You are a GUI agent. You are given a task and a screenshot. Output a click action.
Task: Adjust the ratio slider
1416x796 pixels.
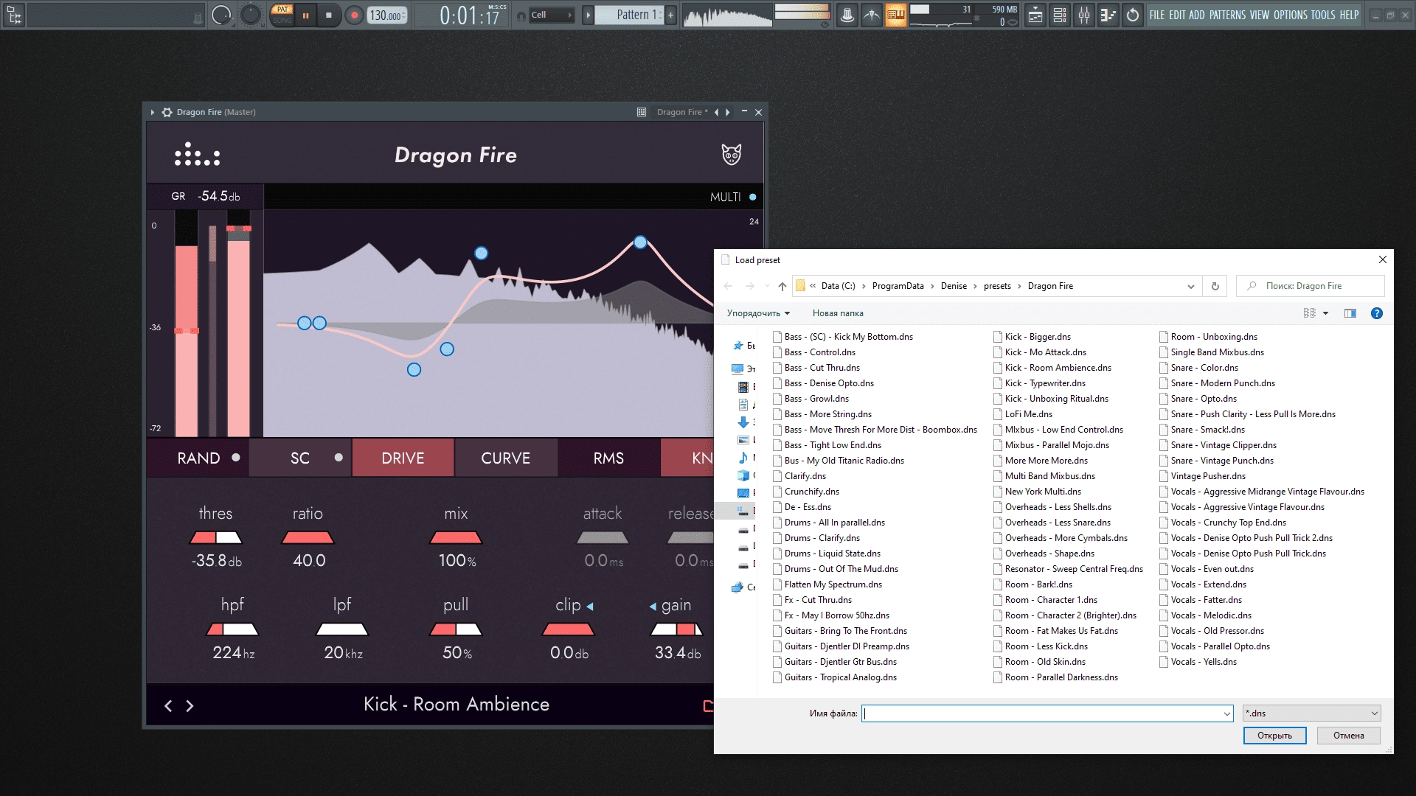coord(308,537)
